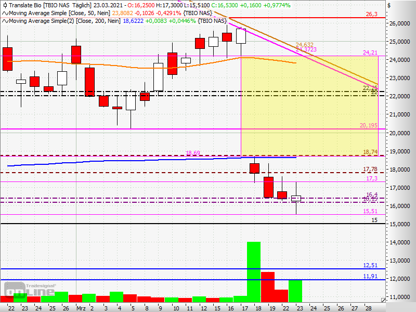Click the black 15 support label
The image size is (416, 312).
click(374, 220)
